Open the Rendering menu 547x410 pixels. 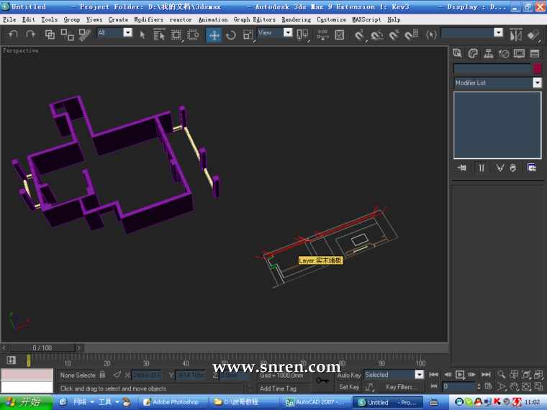(297, 19)
